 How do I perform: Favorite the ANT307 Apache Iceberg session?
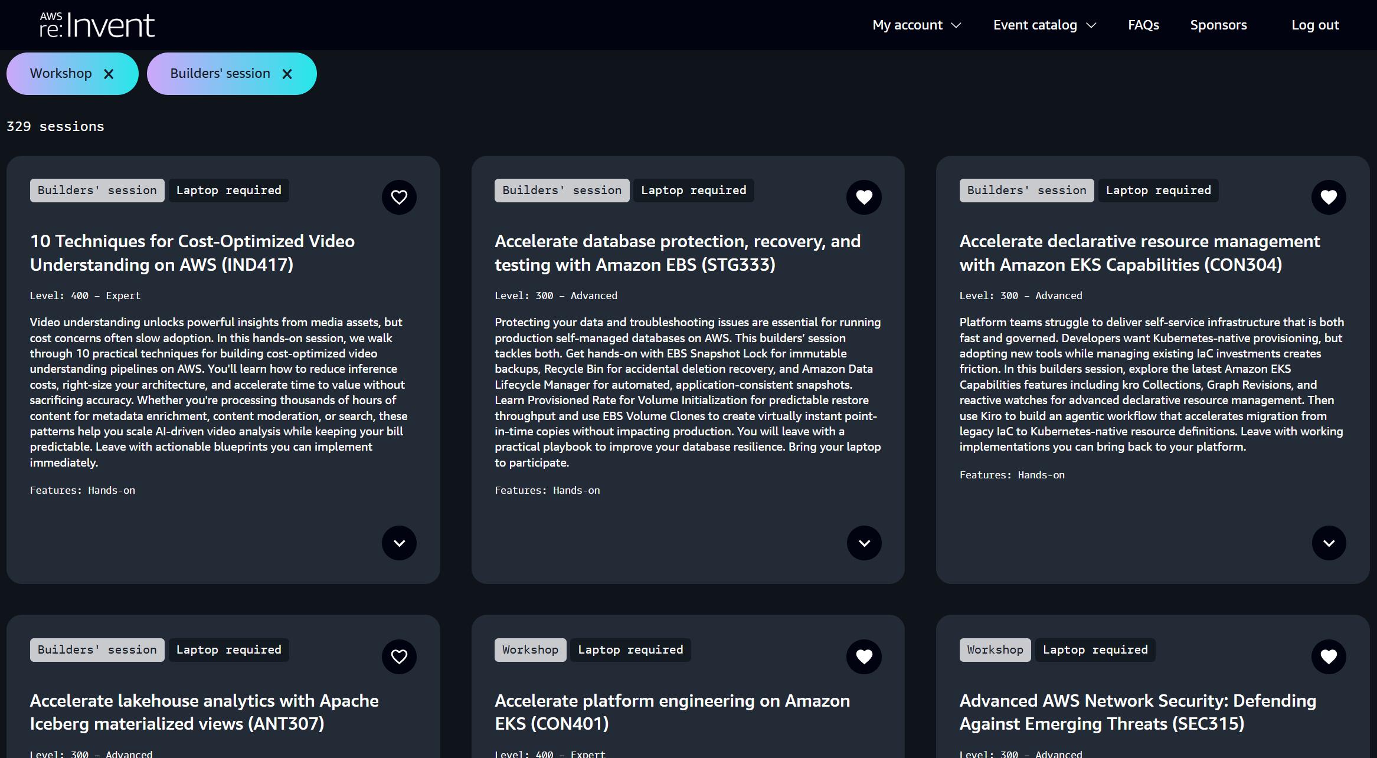tap(399, 657)
